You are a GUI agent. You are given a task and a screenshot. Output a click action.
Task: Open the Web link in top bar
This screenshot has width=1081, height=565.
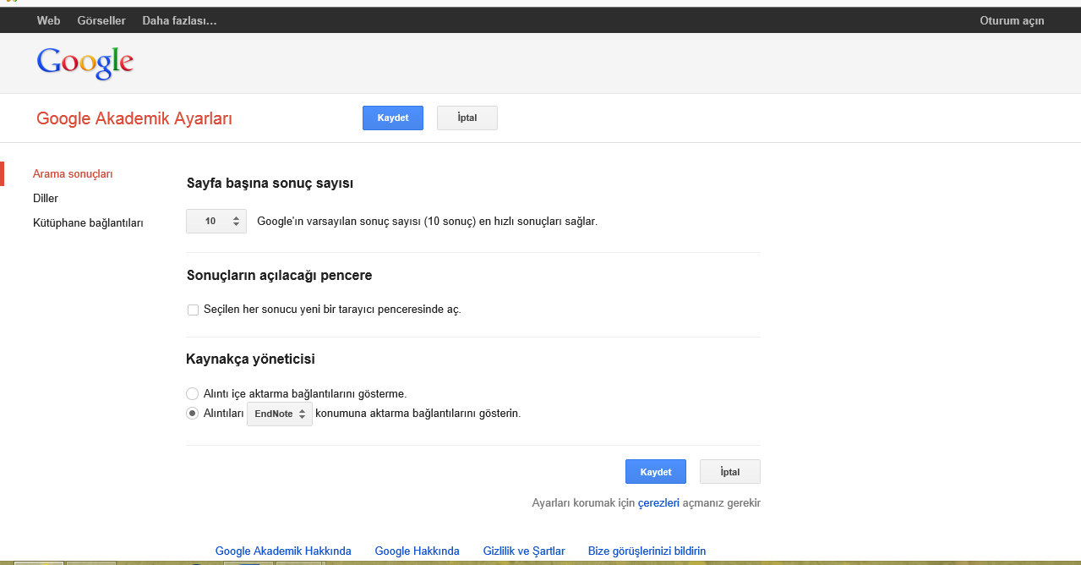click(x=48, y=20)
